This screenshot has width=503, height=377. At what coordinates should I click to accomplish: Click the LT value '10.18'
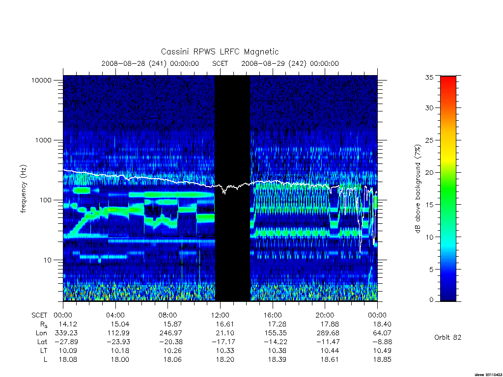click(x=120, y=350)
